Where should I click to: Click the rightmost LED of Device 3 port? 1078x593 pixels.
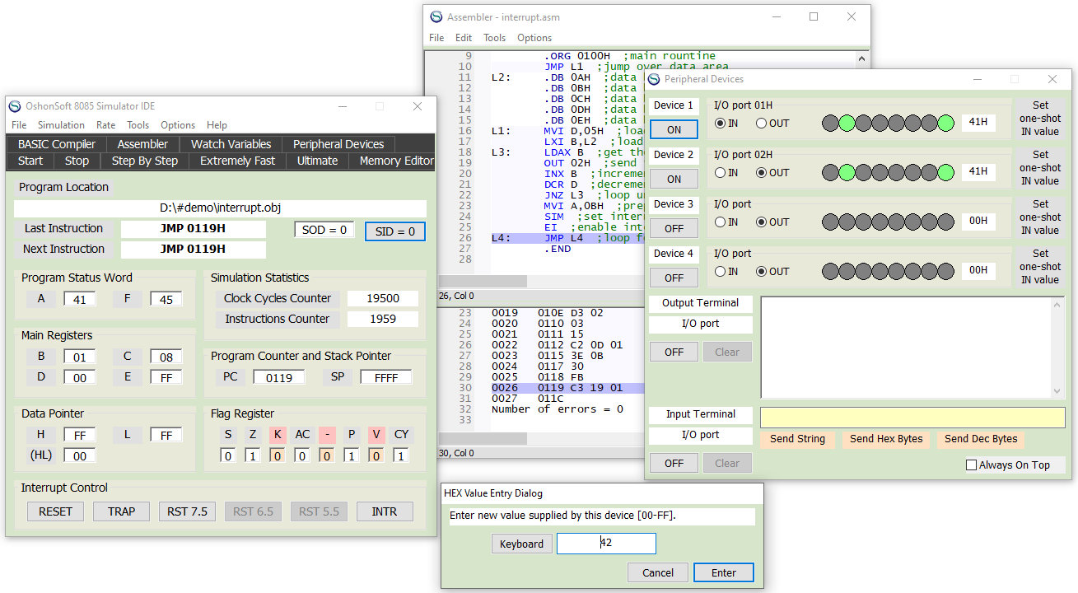tap(945, 222)
